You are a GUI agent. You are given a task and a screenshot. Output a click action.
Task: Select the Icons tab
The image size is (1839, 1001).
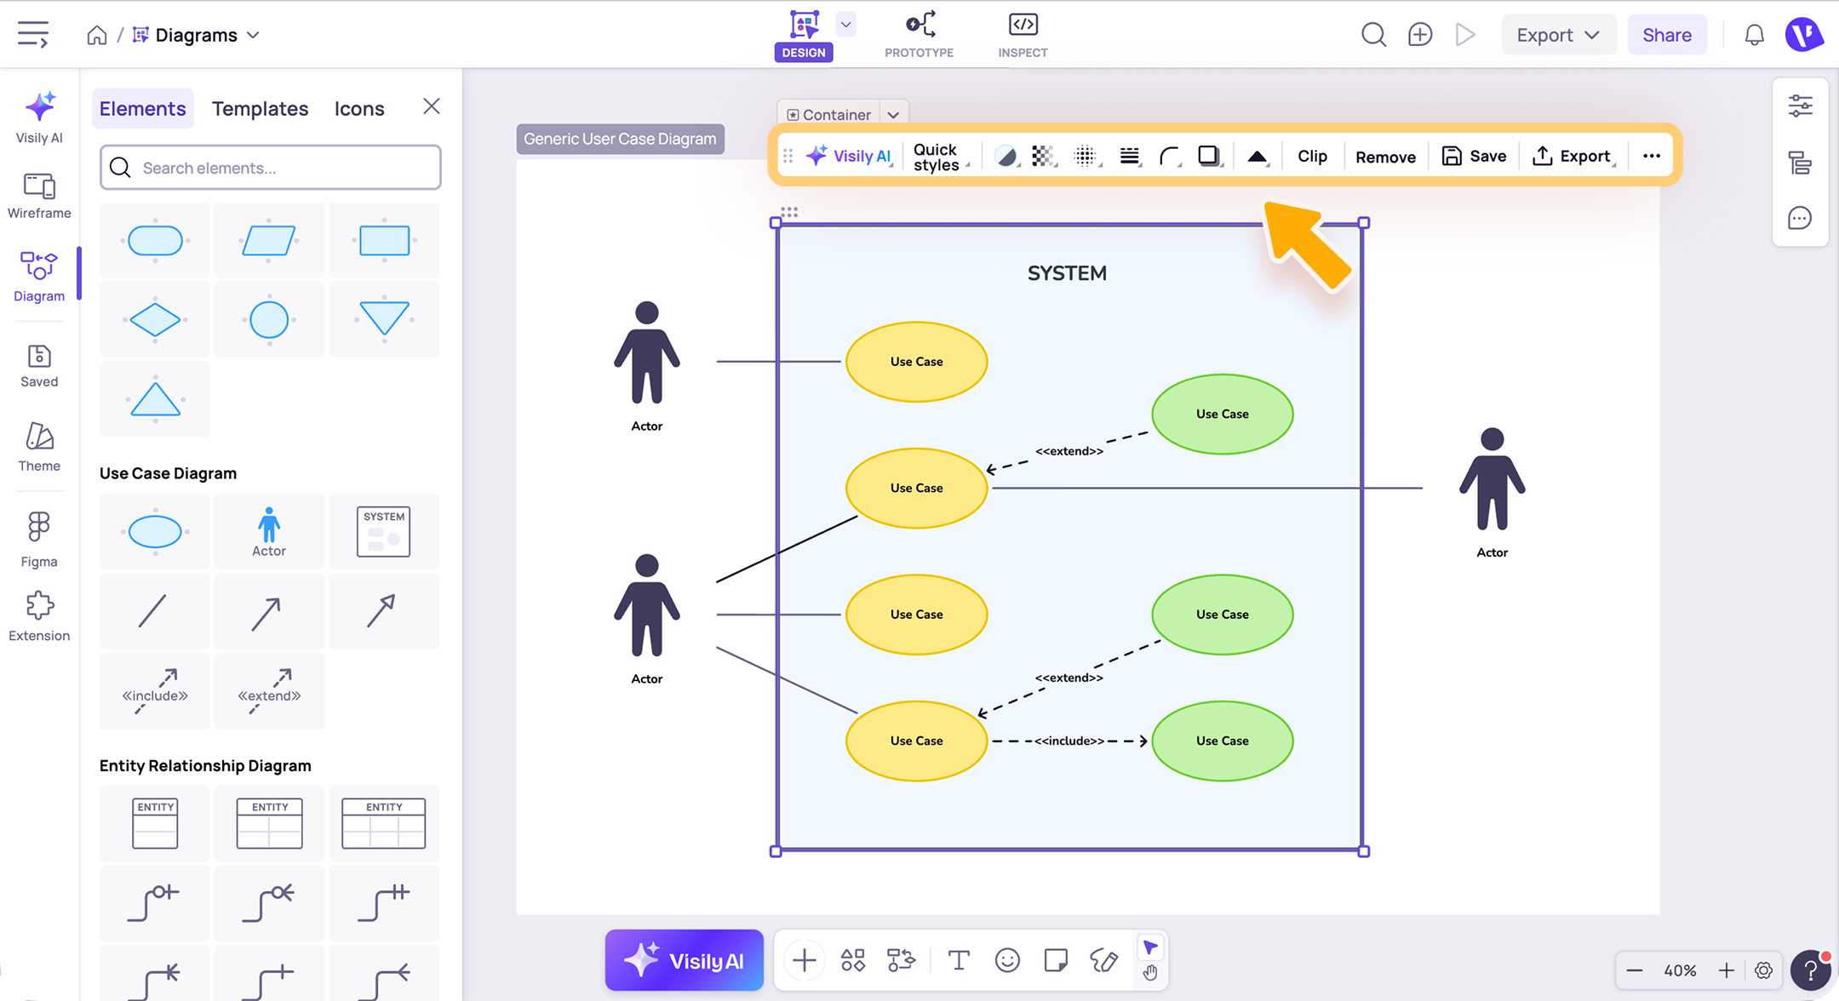(x=359, y=108)
